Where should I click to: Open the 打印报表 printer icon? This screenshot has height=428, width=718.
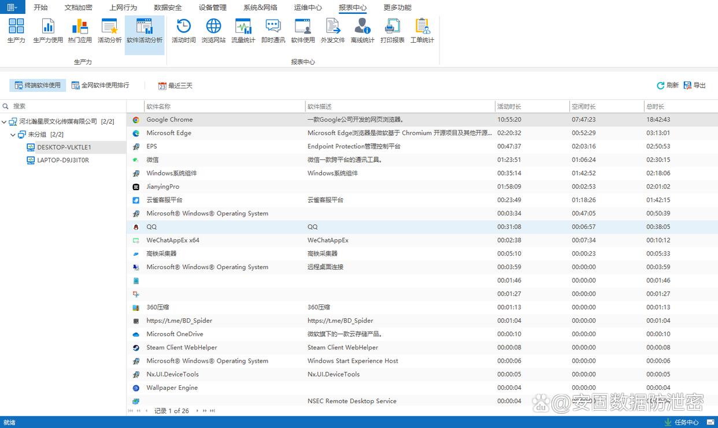click(x=393, y=31)
